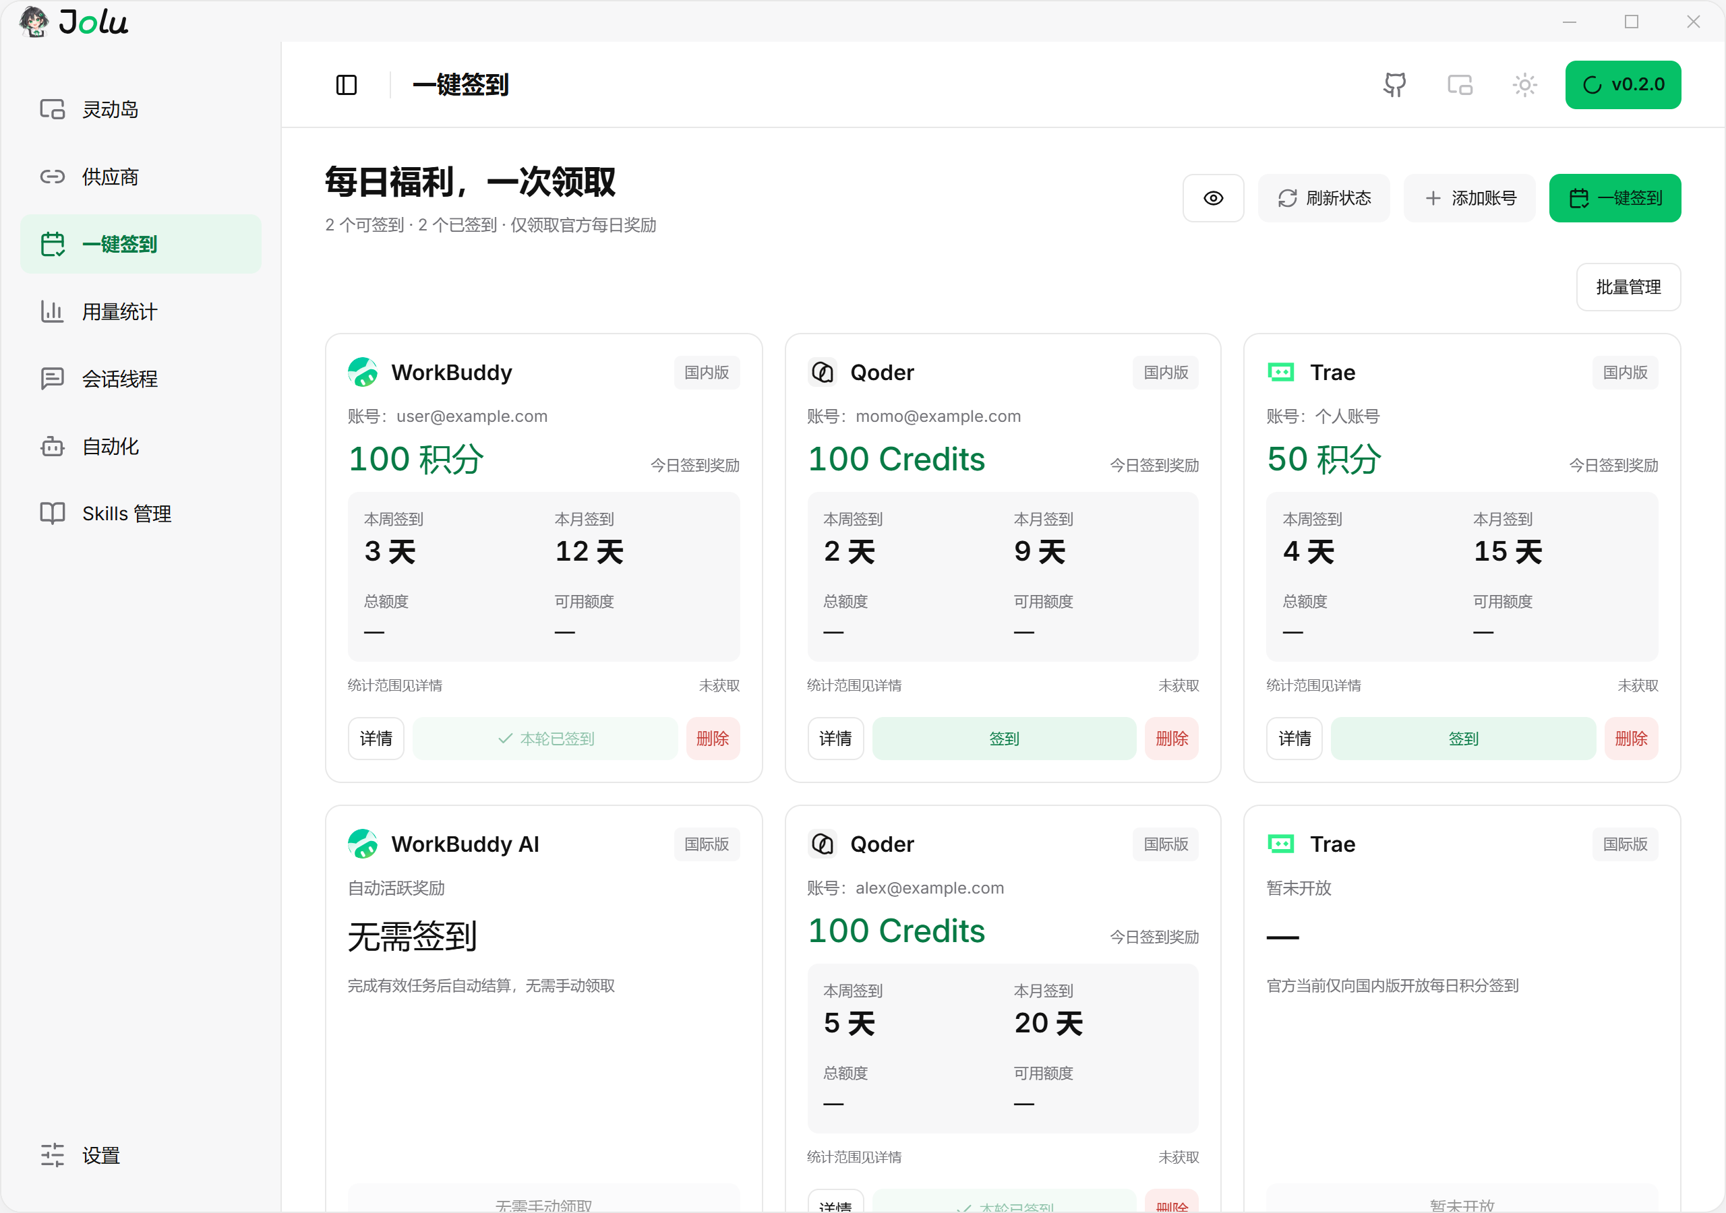
Task: Click the green 一键签到 button in the header
Action: 1615,198
